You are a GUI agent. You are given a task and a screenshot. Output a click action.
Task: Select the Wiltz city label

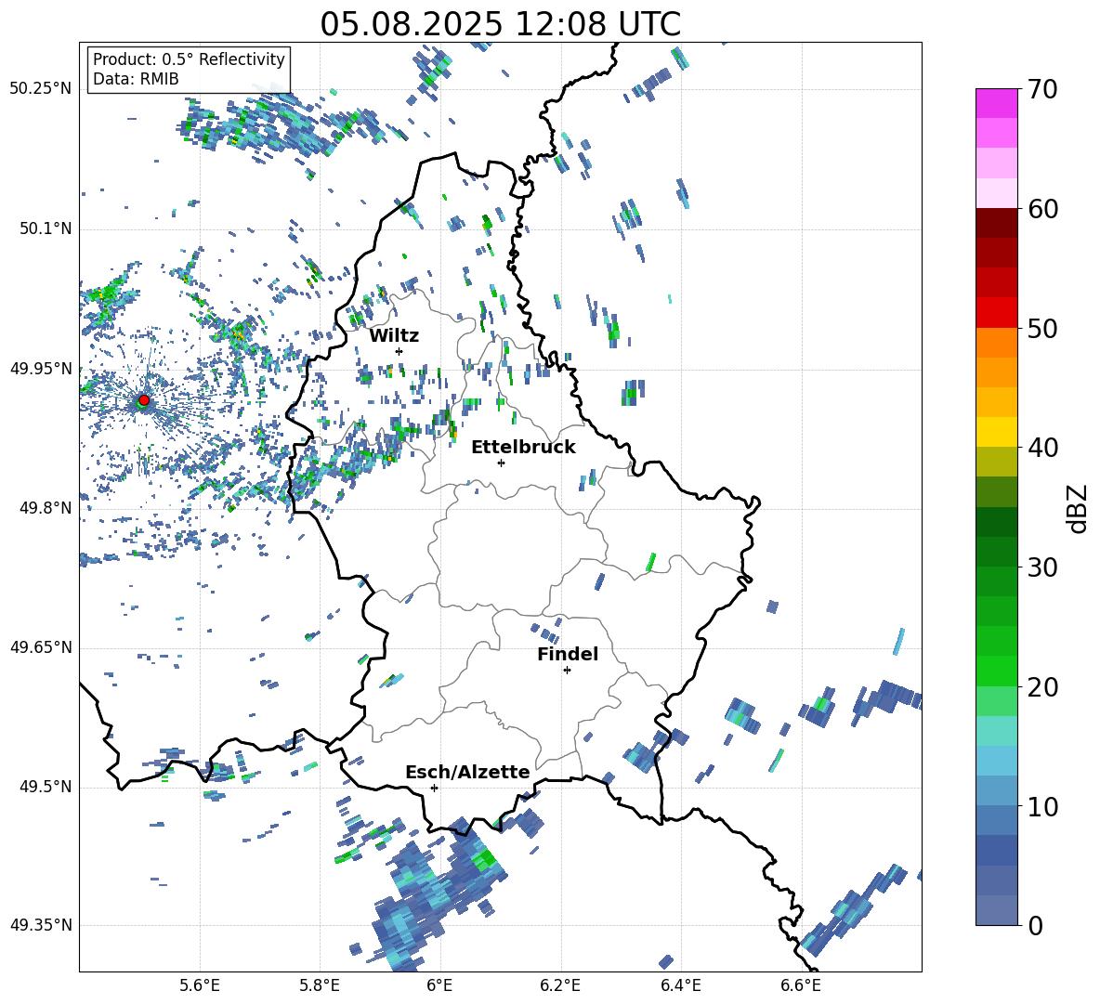(x=394, y=335)
